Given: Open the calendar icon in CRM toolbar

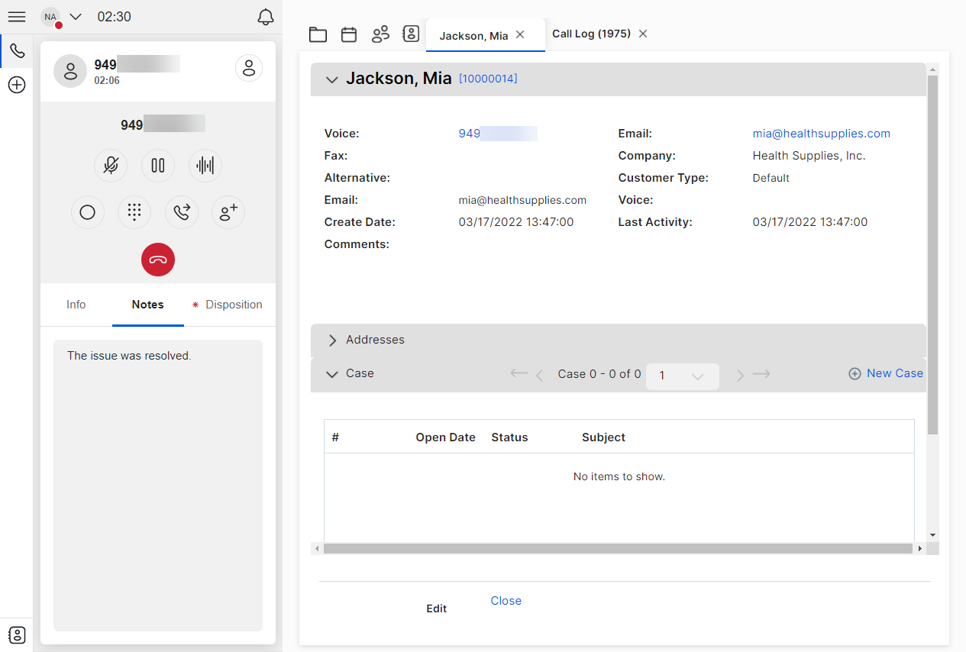Looking at the screenshot, I should point(349,34).
